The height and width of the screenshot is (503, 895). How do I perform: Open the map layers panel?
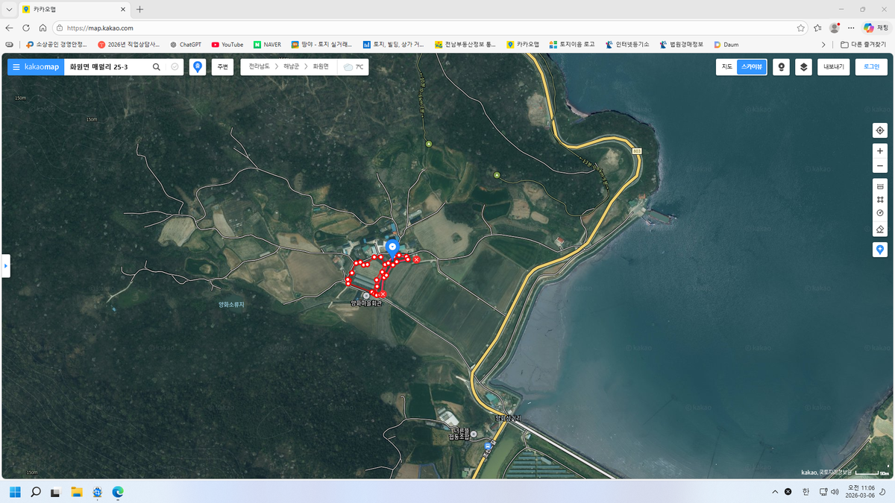point(803,67)
